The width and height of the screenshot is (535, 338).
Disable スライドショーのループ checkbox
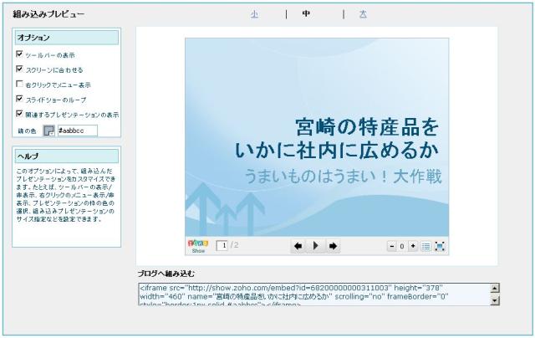point(19,99)
